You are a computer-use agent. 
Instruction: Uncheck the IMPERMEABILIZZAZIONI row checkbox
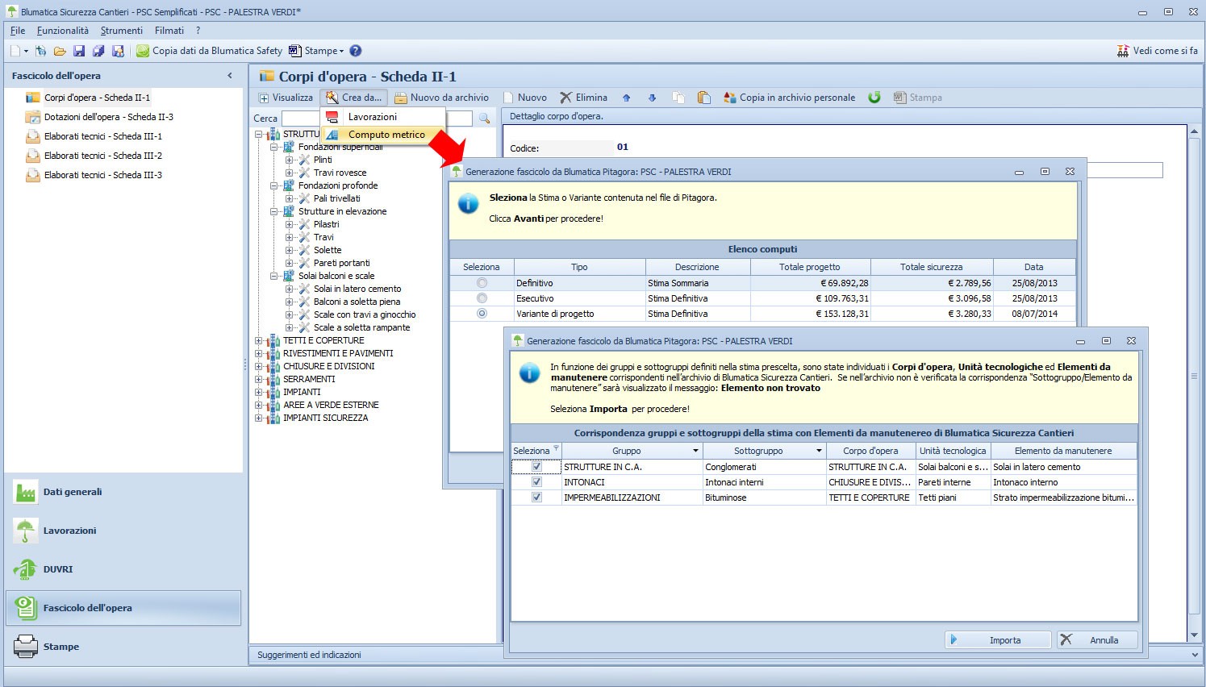click(x=536, y=498)
